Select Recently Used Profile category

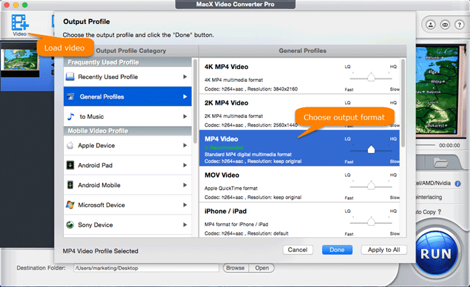(128, 76)
